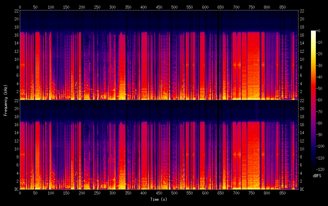The height and width of the screenshot is (206, 328).
Task: Click the 16 kHz label left of the upper channel
Action: (16, 35)
